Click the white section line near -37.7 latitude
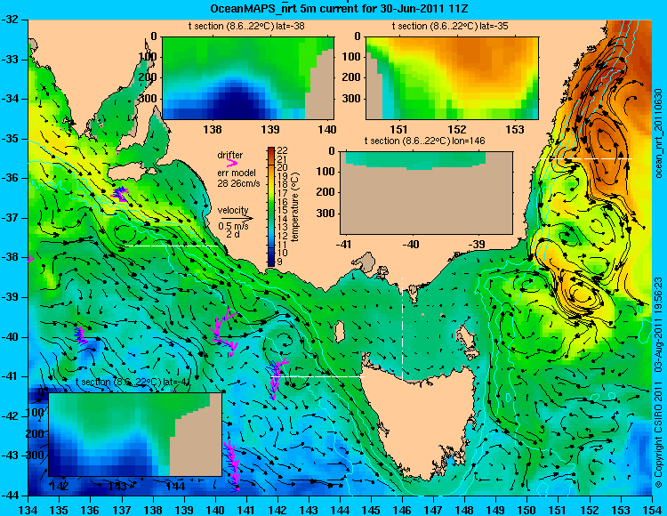The image size is (667, 516). [172, 246]
